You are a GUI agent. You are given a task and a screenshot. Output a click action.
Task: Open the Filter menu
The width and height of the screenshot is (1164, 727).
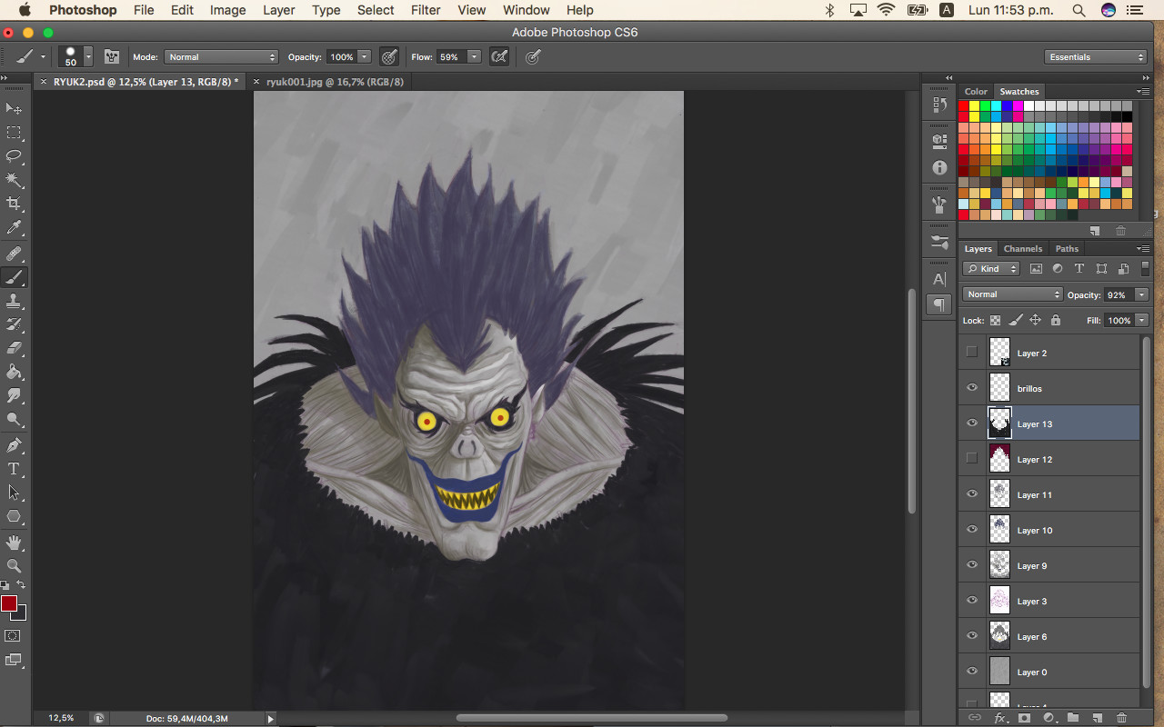tap(426, 10)
